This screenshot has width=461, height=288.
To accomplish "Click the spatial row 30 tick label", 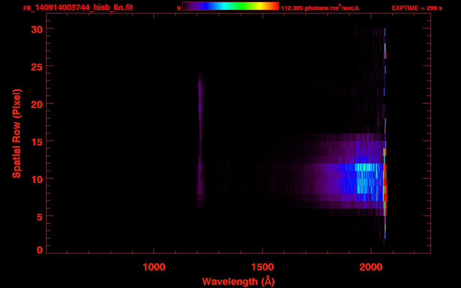I will point(38,28).
